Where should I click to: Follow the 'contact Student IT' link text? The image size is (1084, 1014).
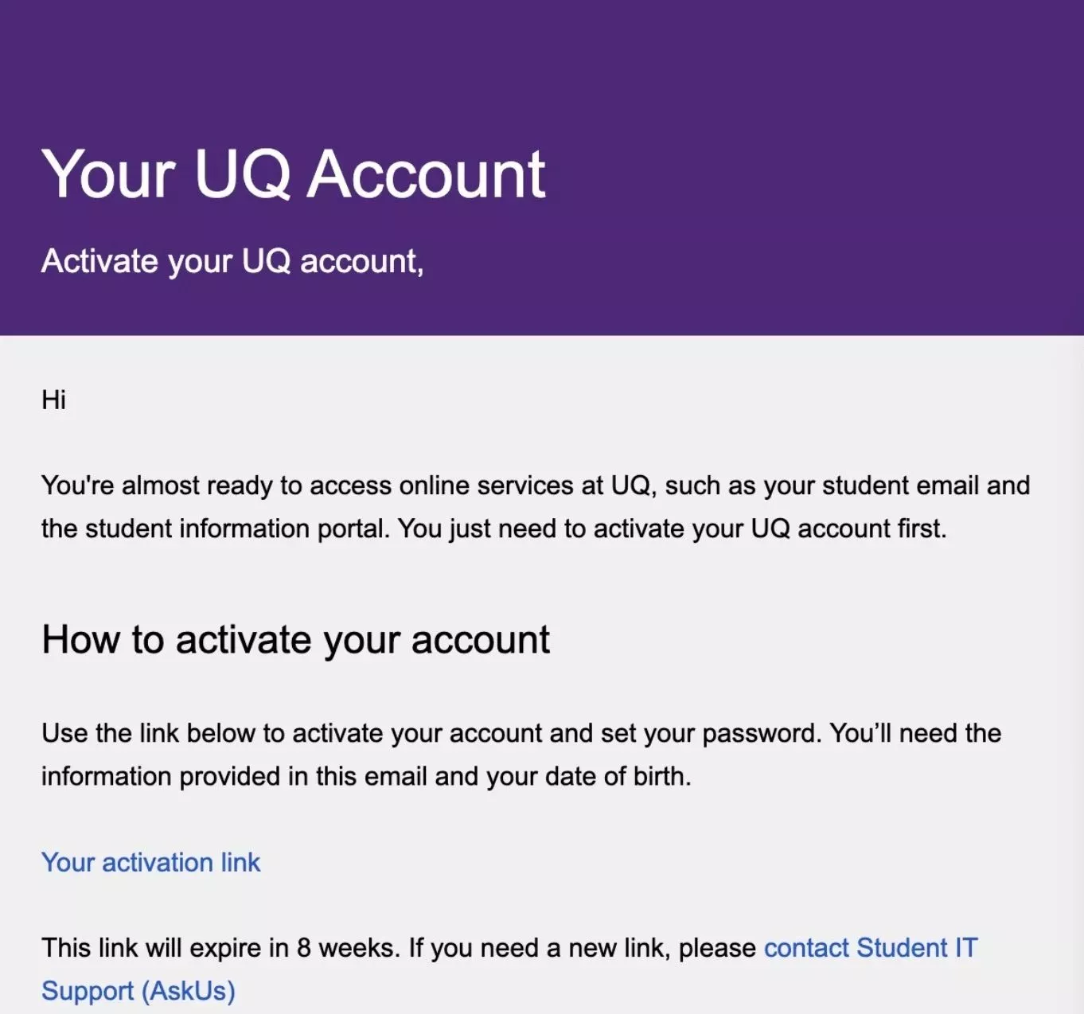point(871,948)
